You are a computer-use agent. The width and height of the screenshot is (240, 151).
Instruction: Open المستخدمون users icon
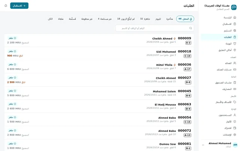click(235, 115)
